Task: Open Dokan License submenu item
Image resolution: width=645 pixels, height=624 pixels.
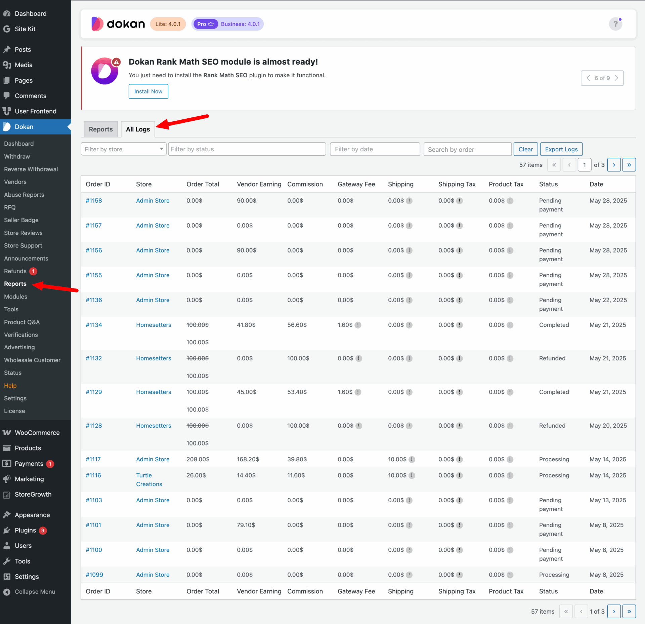Action: click(14, 411)
